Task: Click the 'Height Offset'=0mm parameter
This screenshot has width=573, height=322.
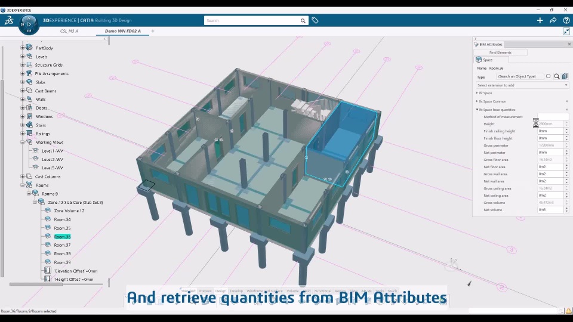Action: click(x=73, y=279)
